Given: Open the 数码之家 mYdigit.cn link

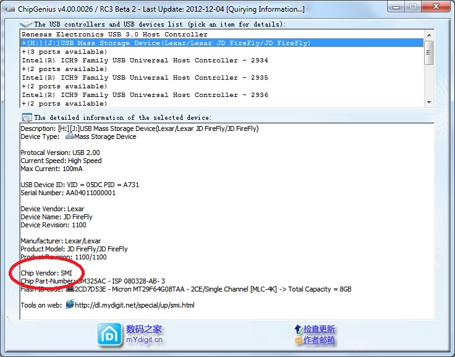Looking at the screenshot, I should [x=144, y=334].
